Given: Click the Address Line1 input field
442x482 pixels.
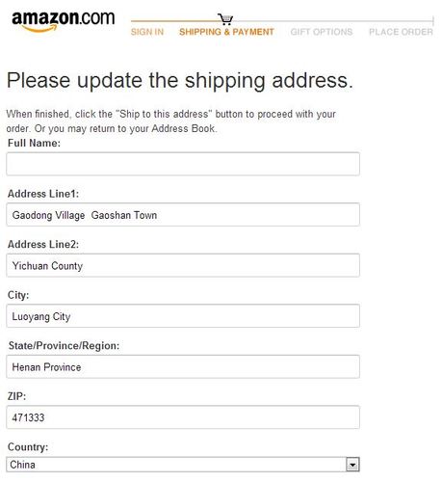Looking at the screenshot, I should pos(183,214).
